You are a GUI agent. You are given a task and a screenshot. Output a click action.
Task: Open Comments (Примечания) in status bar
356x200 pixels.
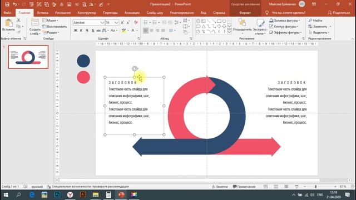[244, 187]
